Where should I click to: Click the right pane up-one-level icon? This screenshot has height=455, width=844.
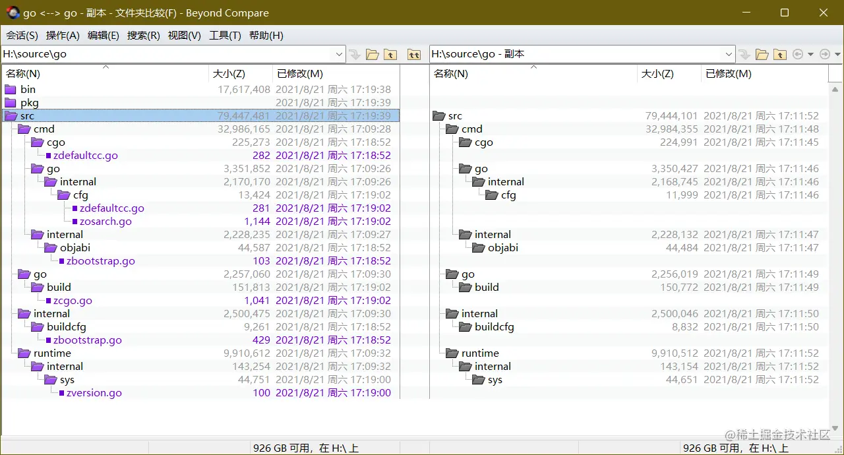click(780, 55)
